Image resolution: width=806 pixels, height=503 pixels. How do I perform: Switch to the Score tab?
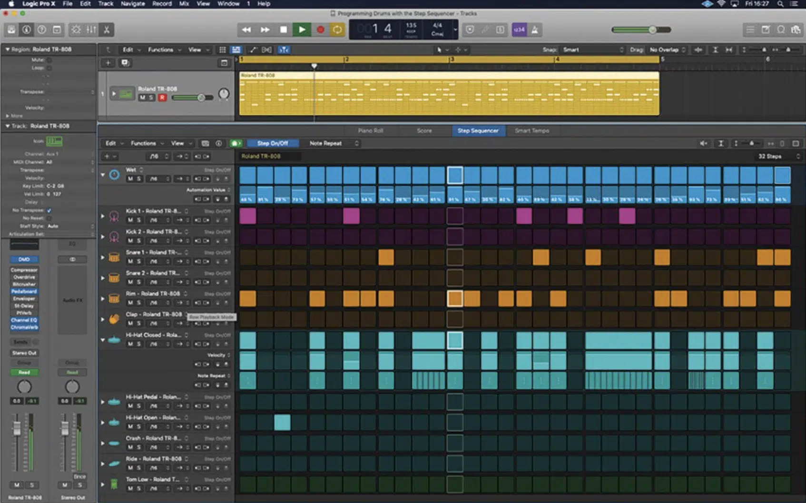(424, 131)
